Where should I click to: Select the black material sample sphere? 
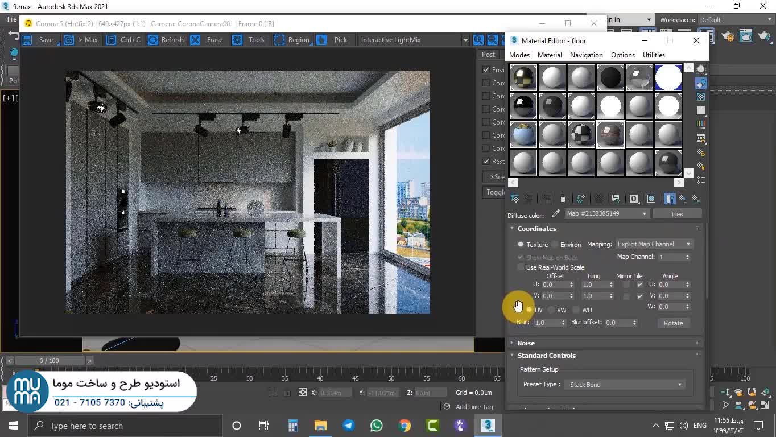(610, 78)
